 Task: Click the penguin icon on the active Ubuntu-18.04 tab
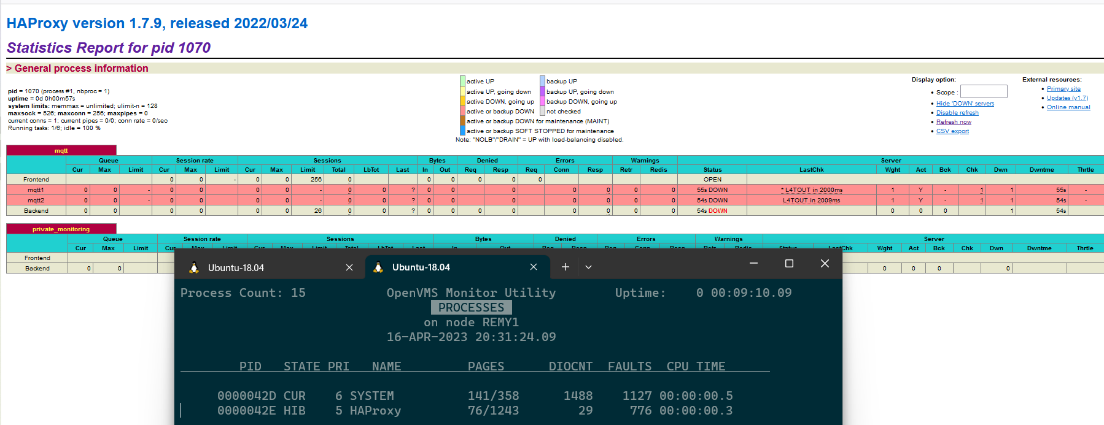(378, 267)
